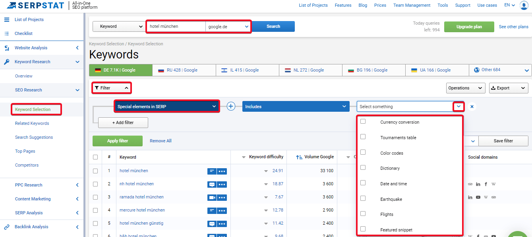Click the Other 684 globe icon

477,70
